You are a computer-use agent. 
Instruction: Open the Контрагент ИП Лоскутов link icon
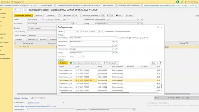click(74, 24)
